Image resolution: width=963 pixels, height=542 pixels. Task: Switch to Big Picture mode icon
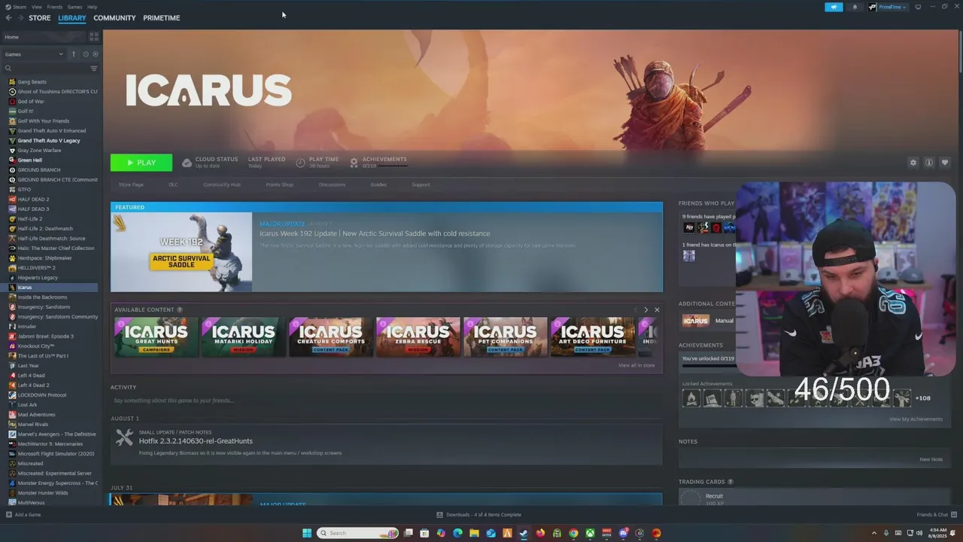[917, 7]
